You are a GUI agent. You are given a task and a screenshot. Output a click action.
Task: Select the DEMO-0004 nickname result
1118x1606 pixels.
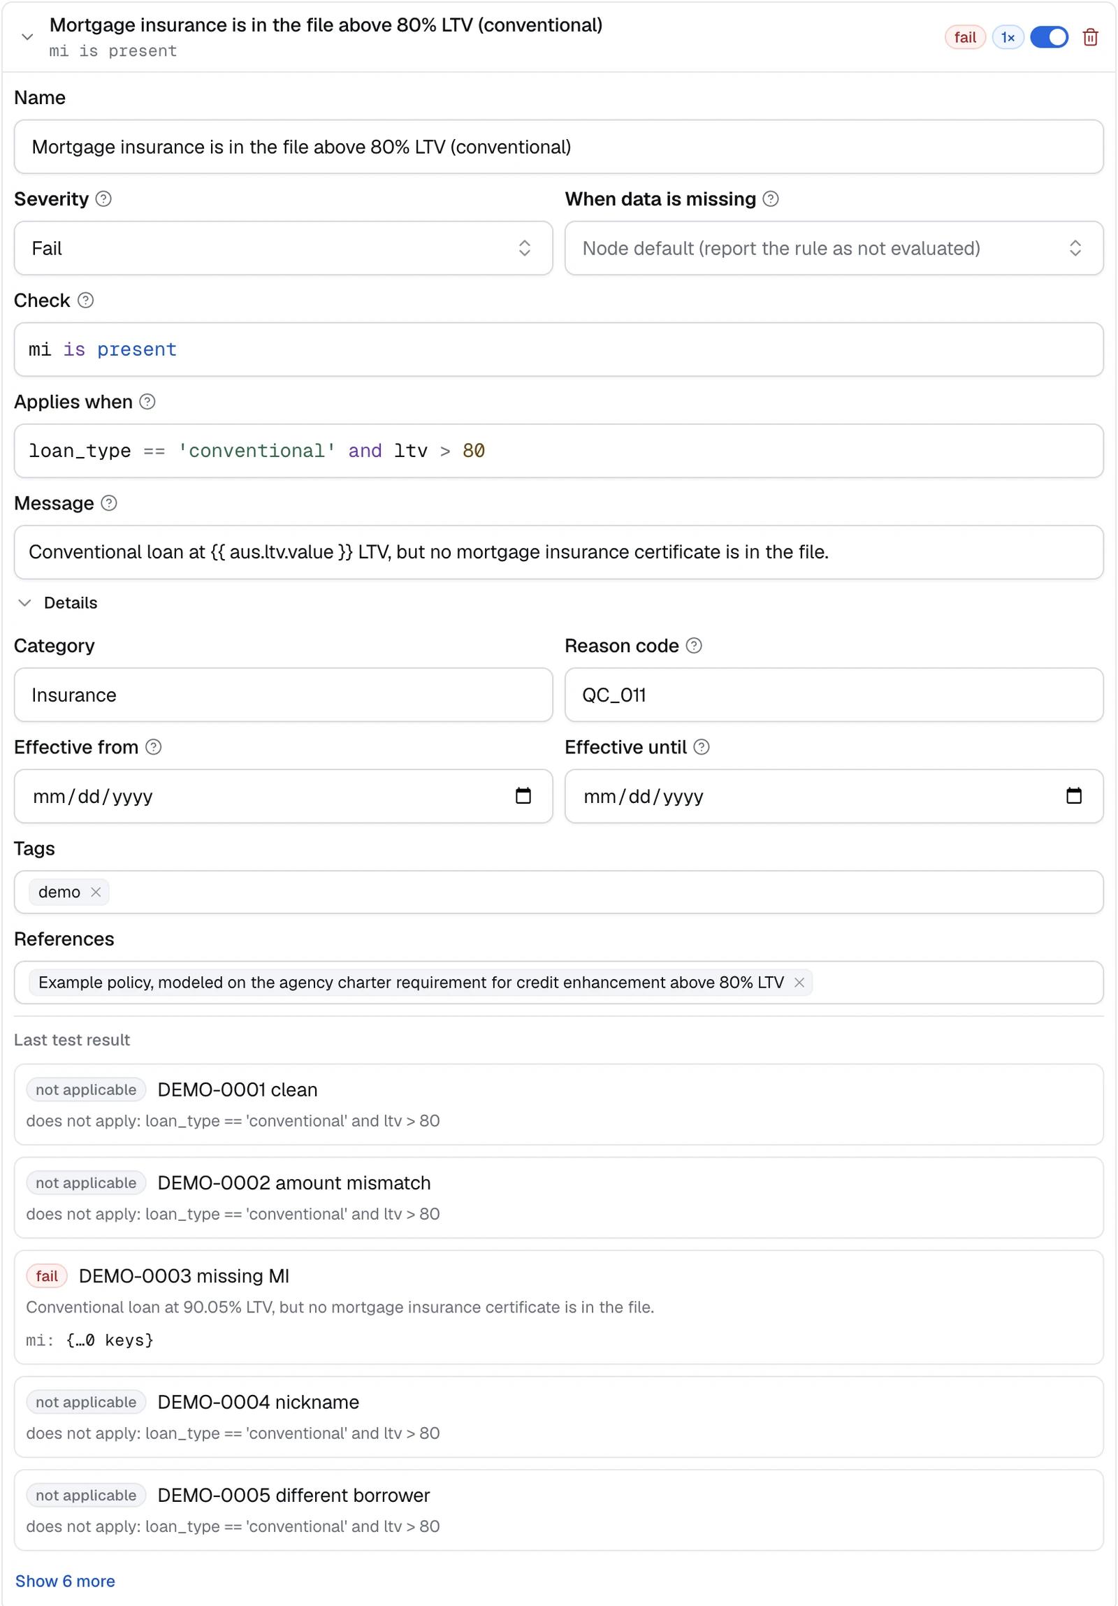(x=558, y=1417)
